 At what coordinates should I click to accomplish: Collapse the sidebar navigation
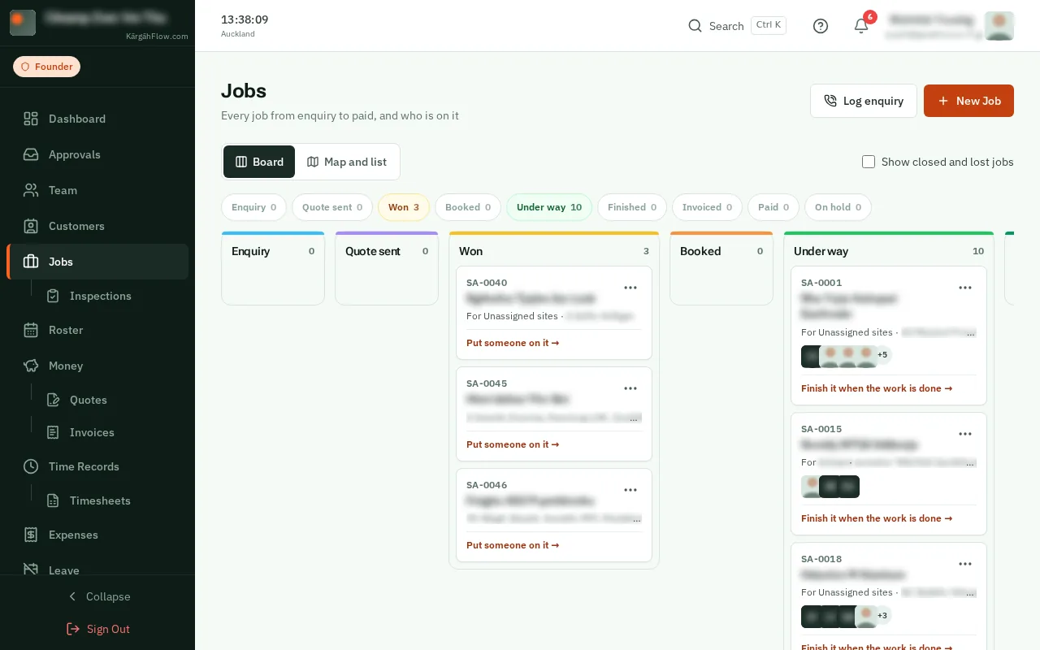(x=97, y=596)
